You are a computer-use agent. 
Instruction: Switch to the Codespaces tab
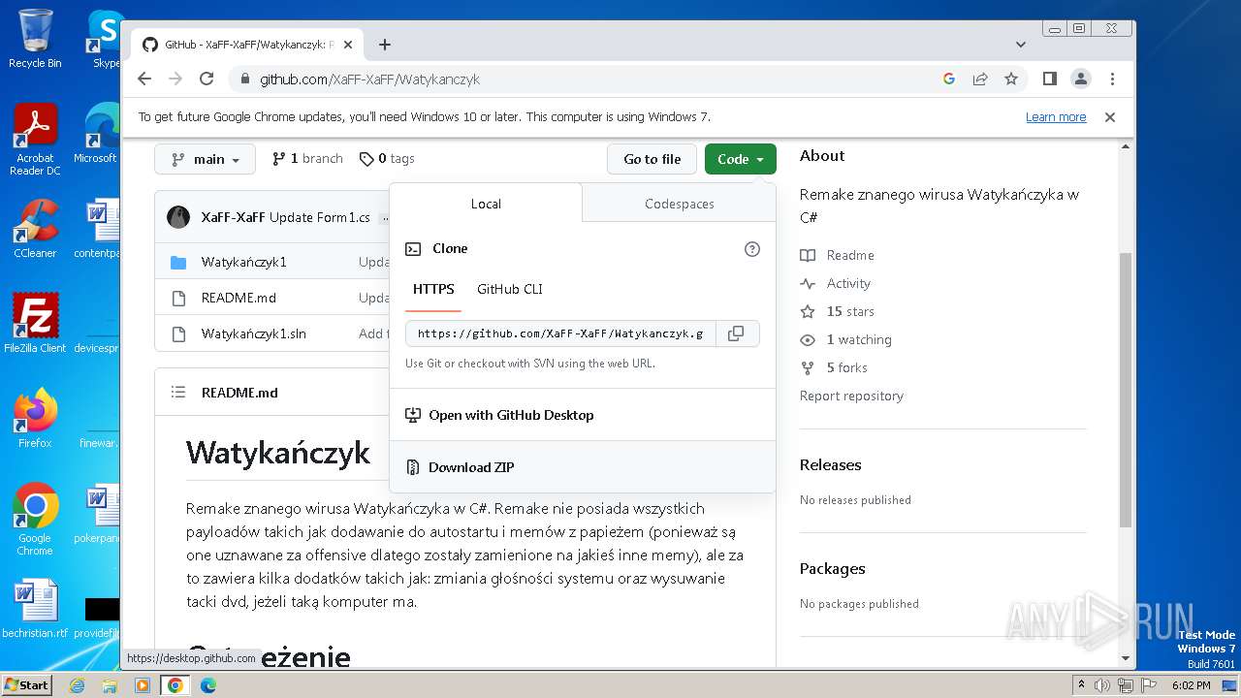coord(679,204)
